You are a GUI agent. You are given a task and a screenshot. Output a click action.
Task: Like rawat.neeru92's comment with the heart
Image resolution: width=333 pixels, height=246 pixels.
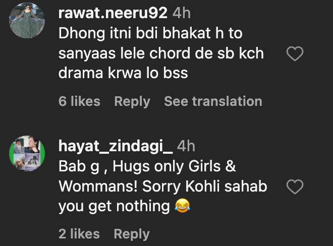click(x=295, y=53)
